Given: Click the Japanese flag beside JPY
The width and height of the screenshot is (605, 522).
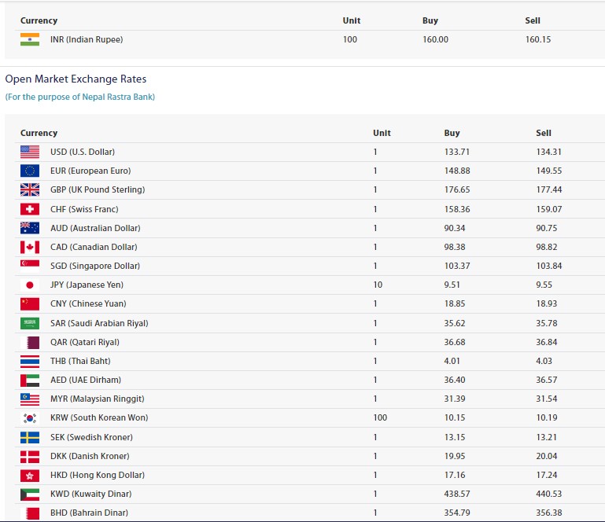Looking at the screenshot, I should (30, 285).
